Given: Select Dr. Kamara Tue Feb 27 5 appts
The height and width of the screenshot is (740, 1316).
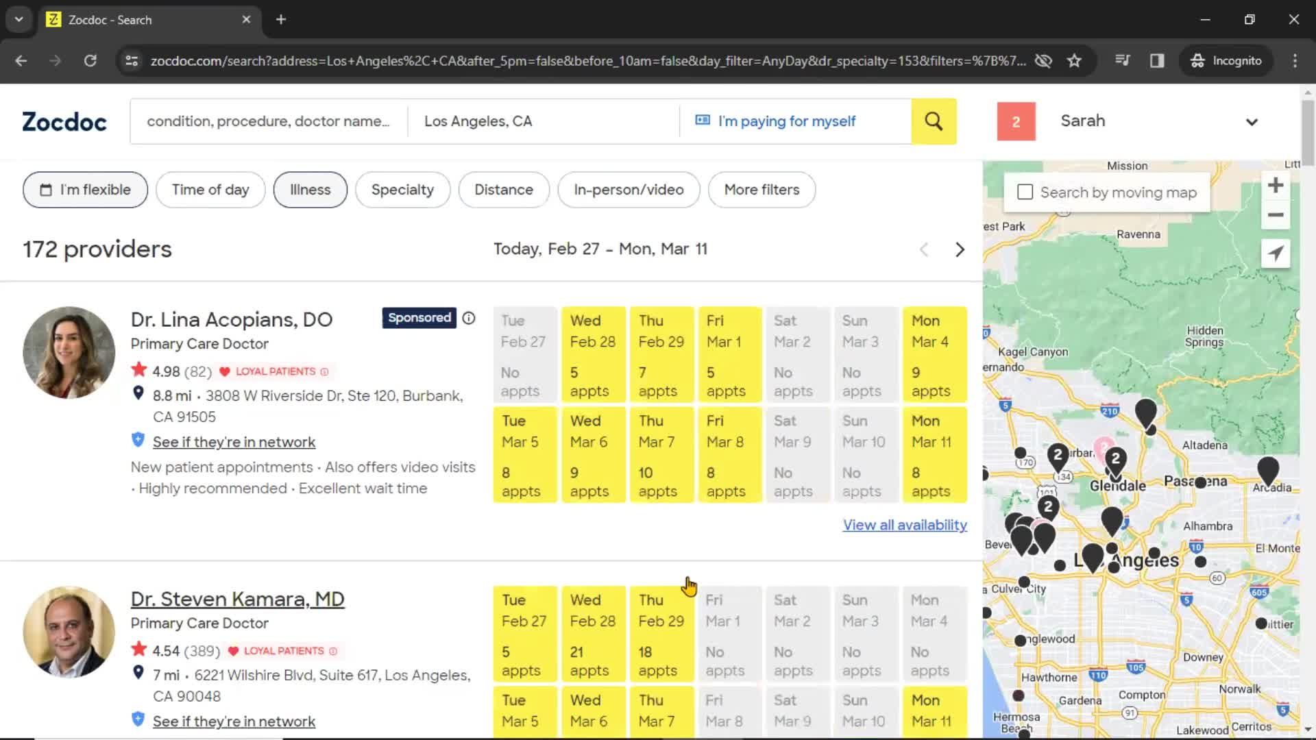Looking at the screenshot, I should [525, 634].
